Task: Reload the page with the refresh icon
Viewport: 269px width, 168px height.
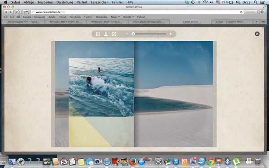Action: point(241,12)
